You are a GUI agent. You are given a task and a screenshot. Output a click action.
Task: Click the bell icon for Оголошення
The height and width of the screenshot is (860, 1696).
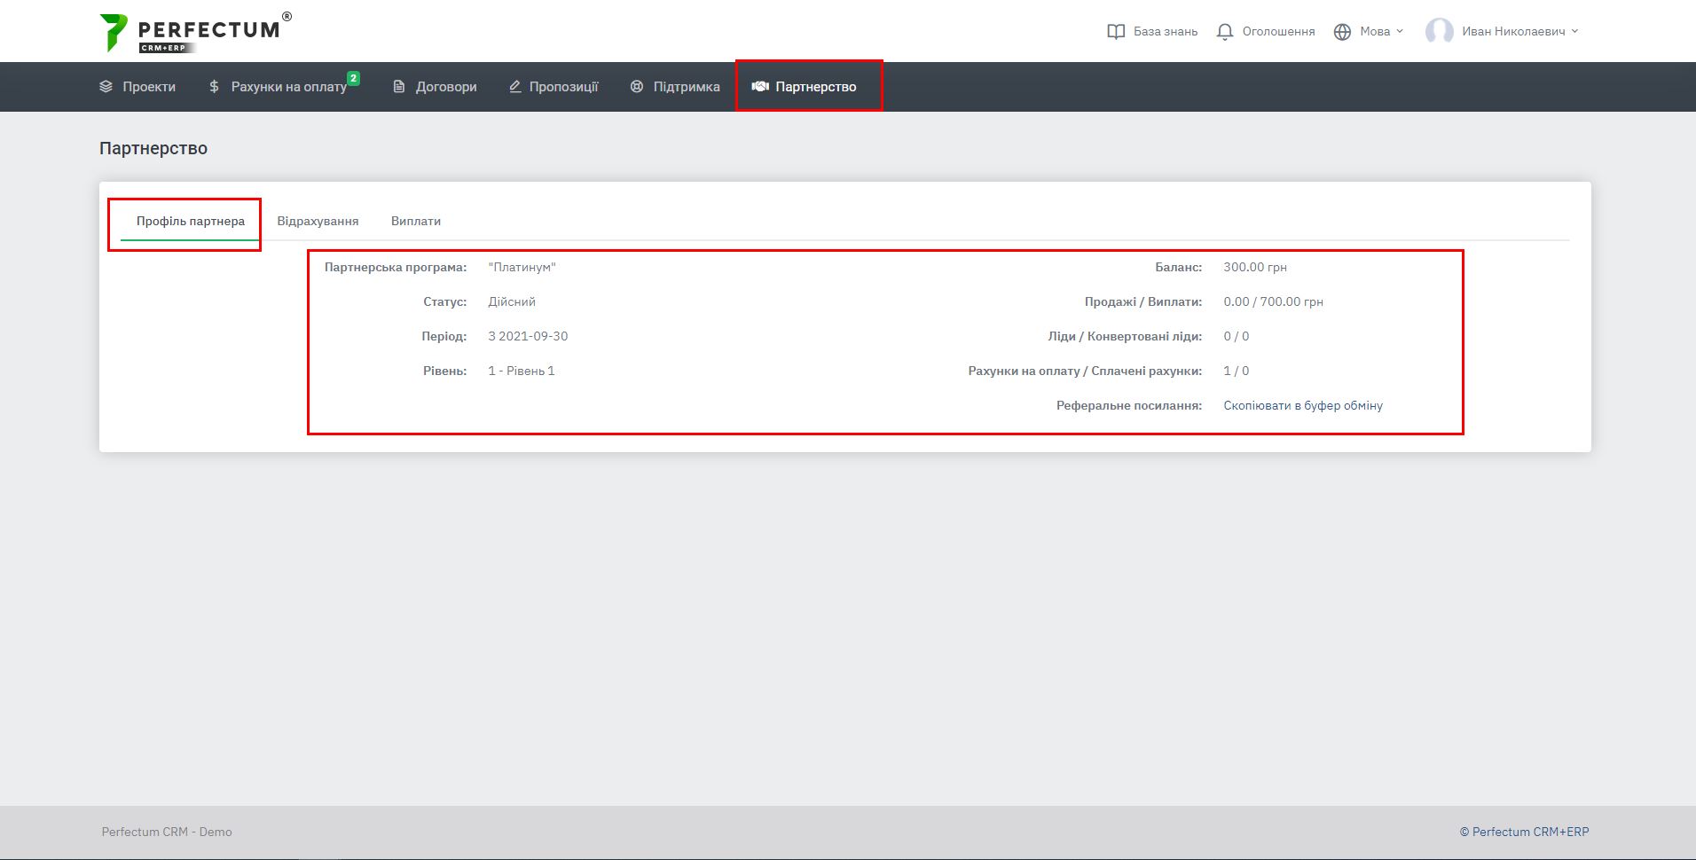point(1225,32)
